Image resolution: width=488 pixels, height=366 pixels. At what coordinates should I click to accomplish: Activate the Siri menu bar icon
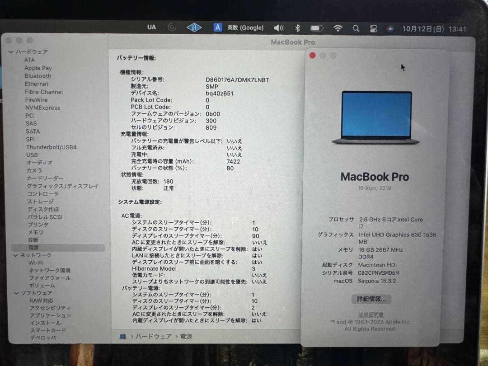[x=389, y=28]
